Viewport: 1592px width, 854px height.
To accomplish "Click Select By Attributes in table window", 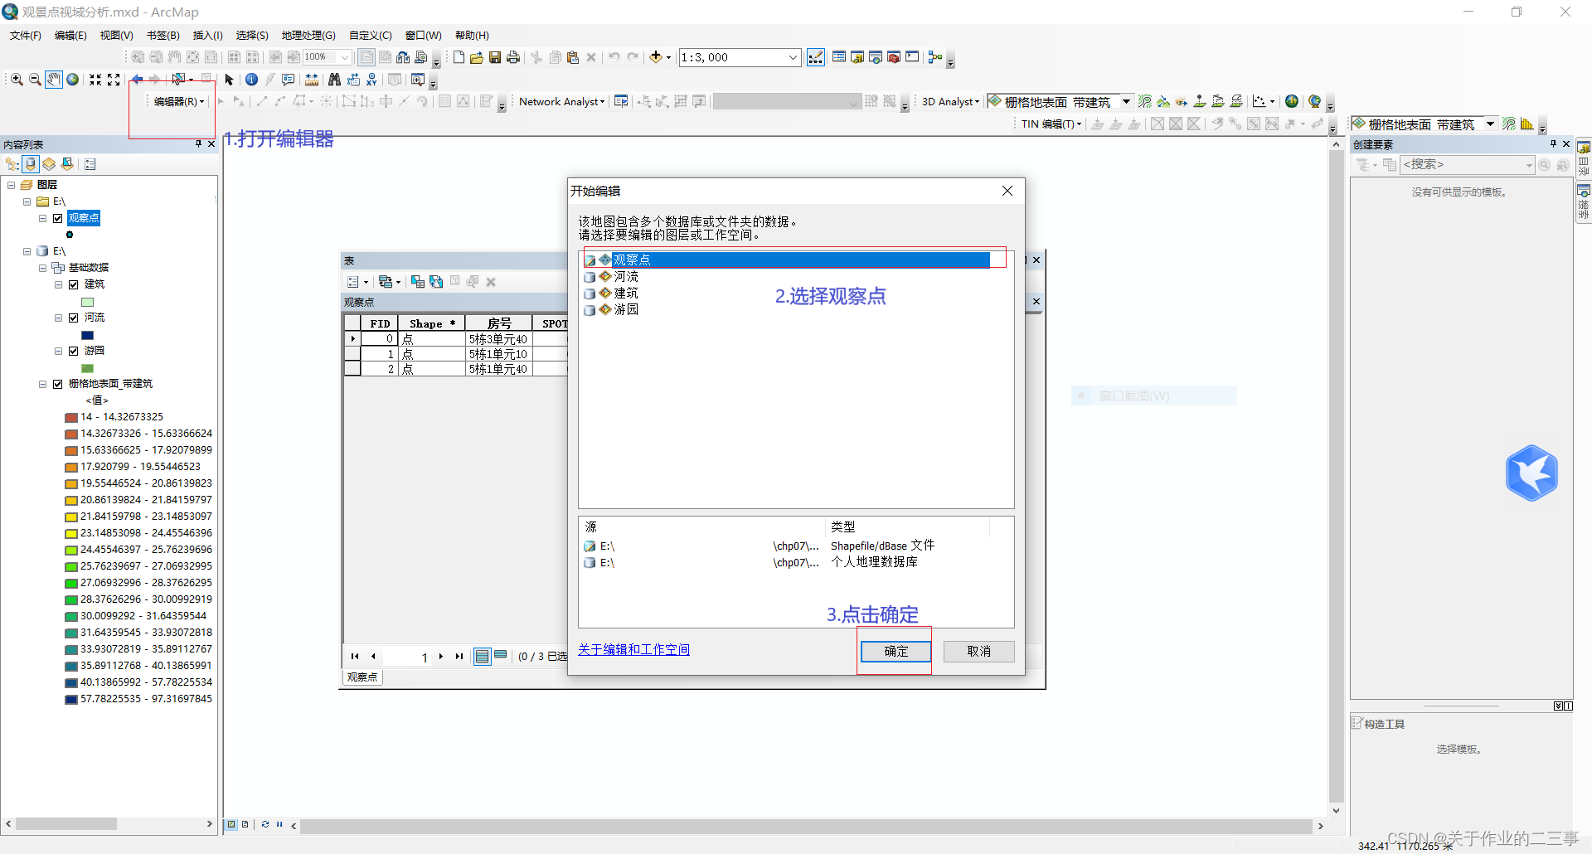I will tap(418, 282).
